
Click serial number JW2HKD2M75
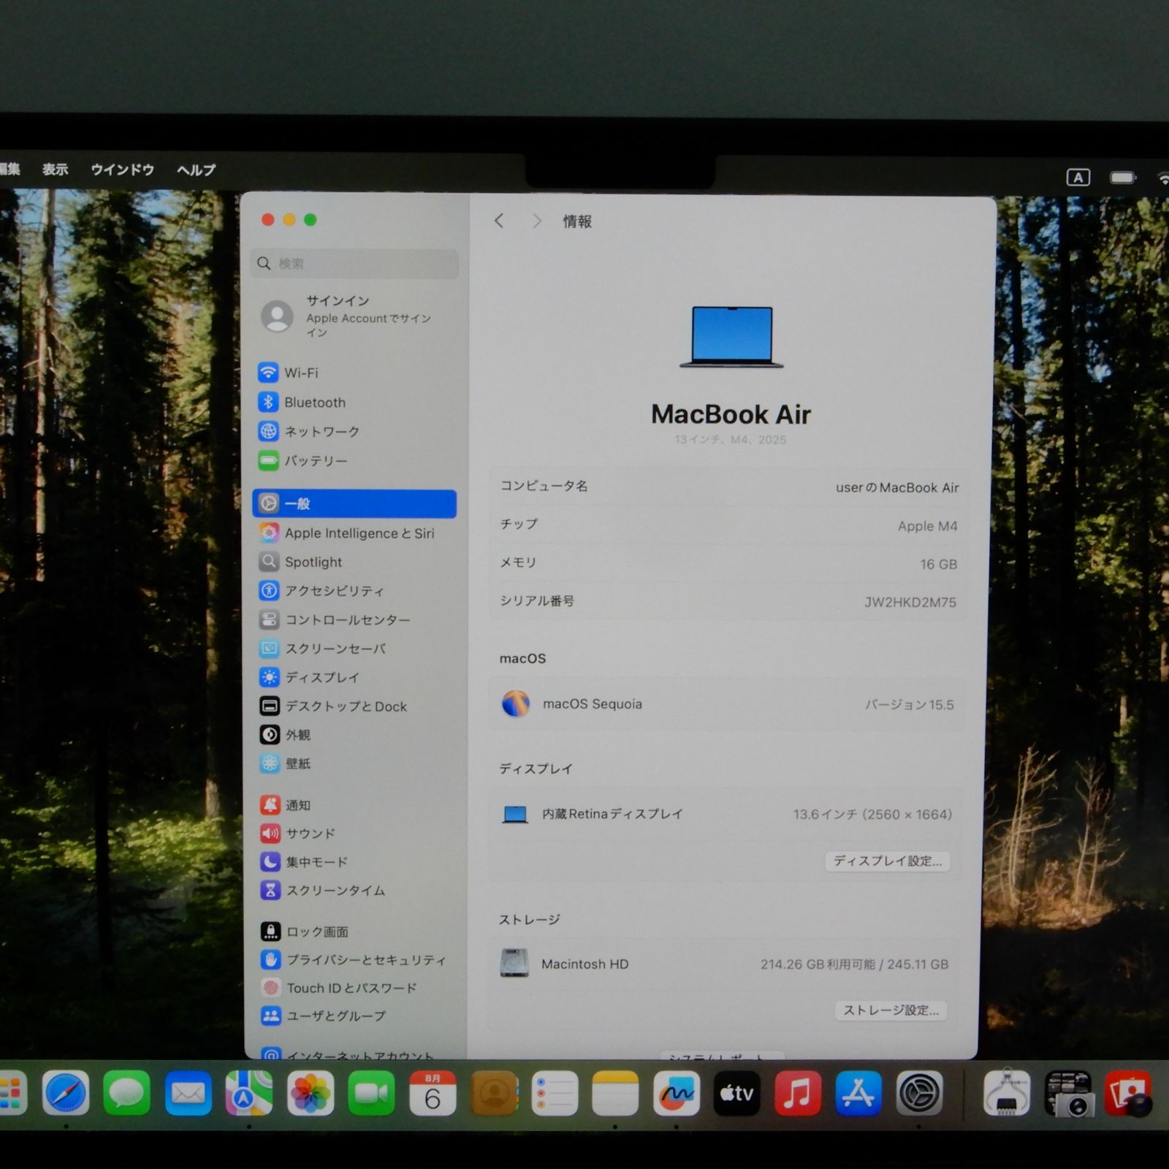[910, 602]
